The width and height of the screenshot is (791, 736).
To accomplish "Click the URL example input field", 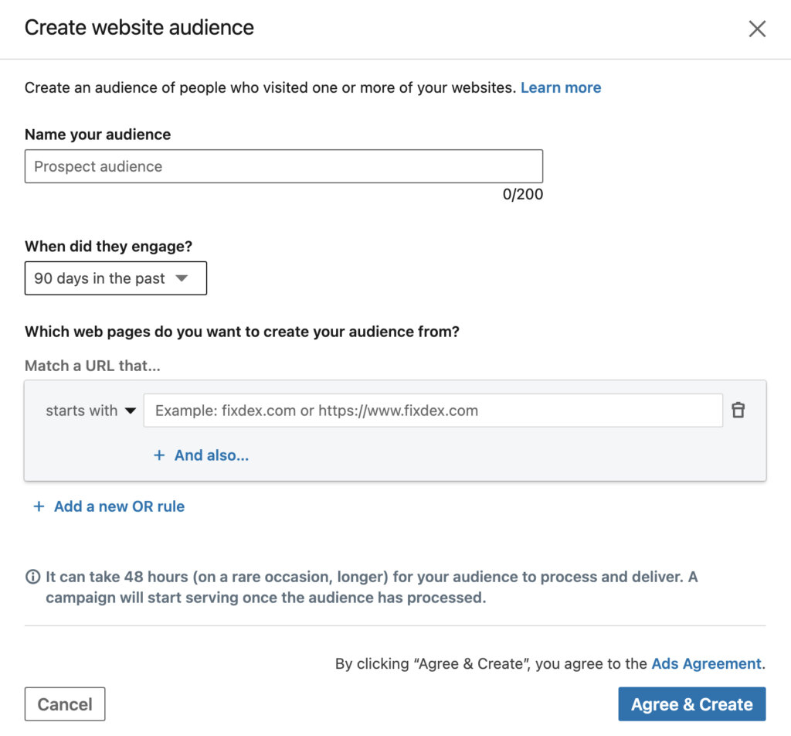I will pos(433,411).
